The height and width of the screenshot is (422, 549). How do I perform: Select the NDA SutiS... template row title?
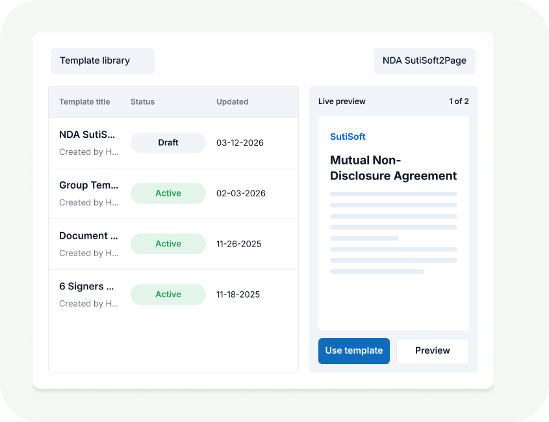[x=87, y=135]
